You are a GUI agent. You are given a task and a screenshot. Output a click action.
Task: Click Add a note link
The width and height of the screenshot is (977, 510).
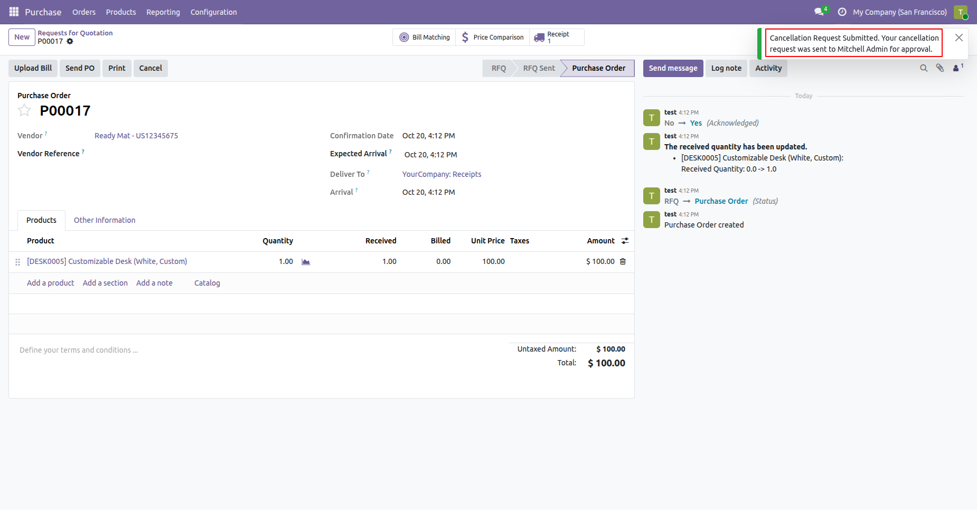(x=154, y=283)
